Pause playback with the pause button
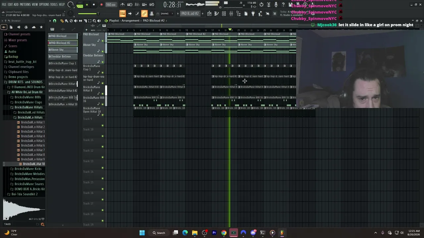Viewport: 424px width, 238px height. 87,5
